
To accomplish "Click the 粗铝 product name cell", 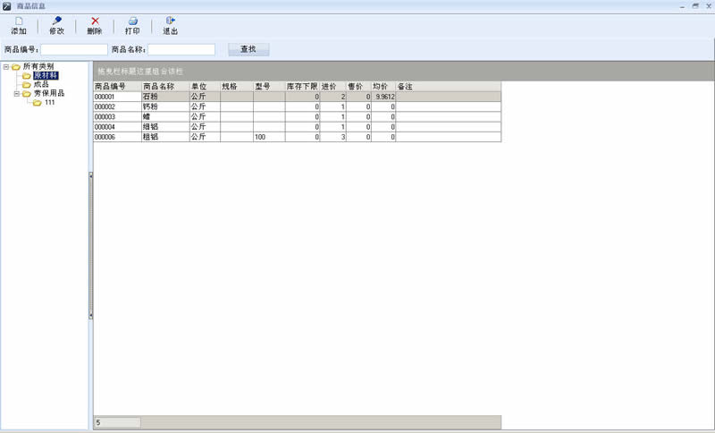I will (165, 137).
